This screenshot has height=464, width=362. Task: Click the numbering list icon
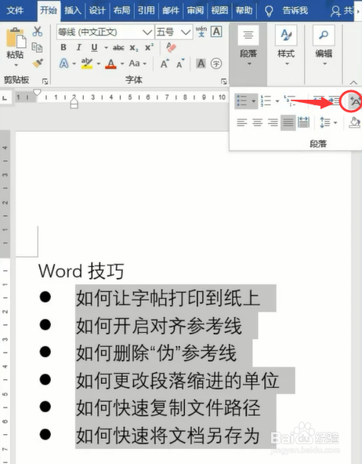(266, 101)
